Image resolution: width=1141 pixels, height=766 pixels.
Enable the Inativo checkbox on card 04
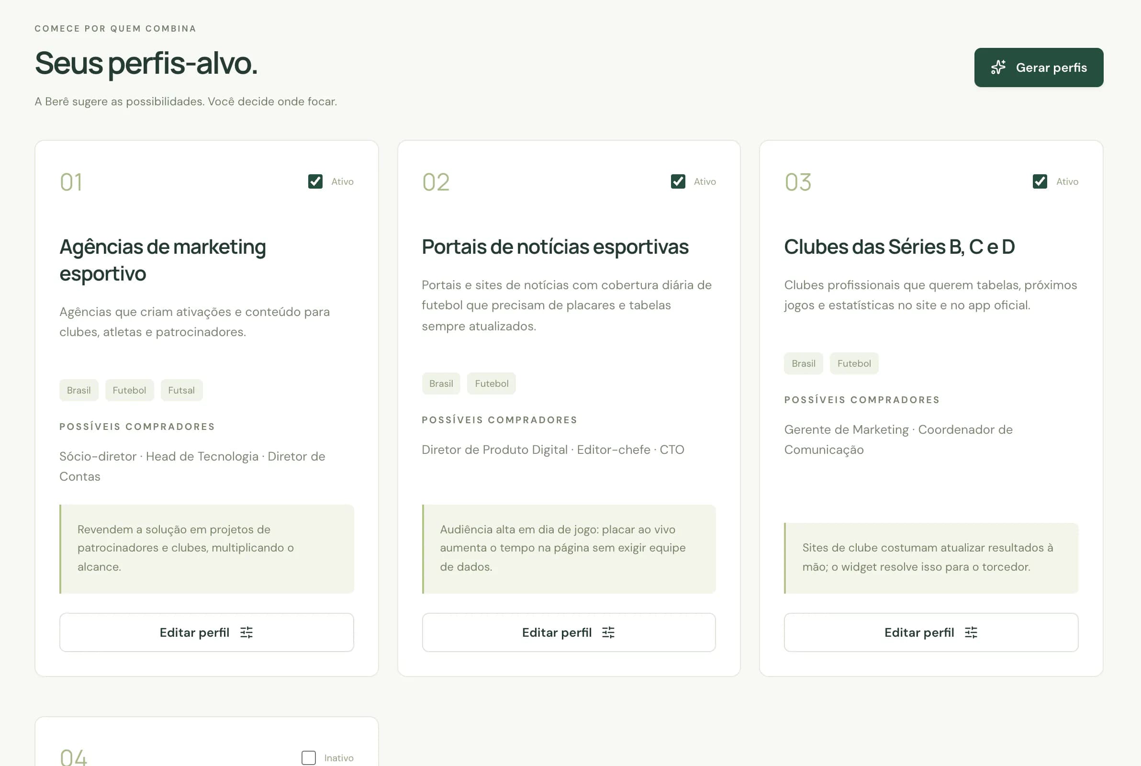click(x=309, y=758)
